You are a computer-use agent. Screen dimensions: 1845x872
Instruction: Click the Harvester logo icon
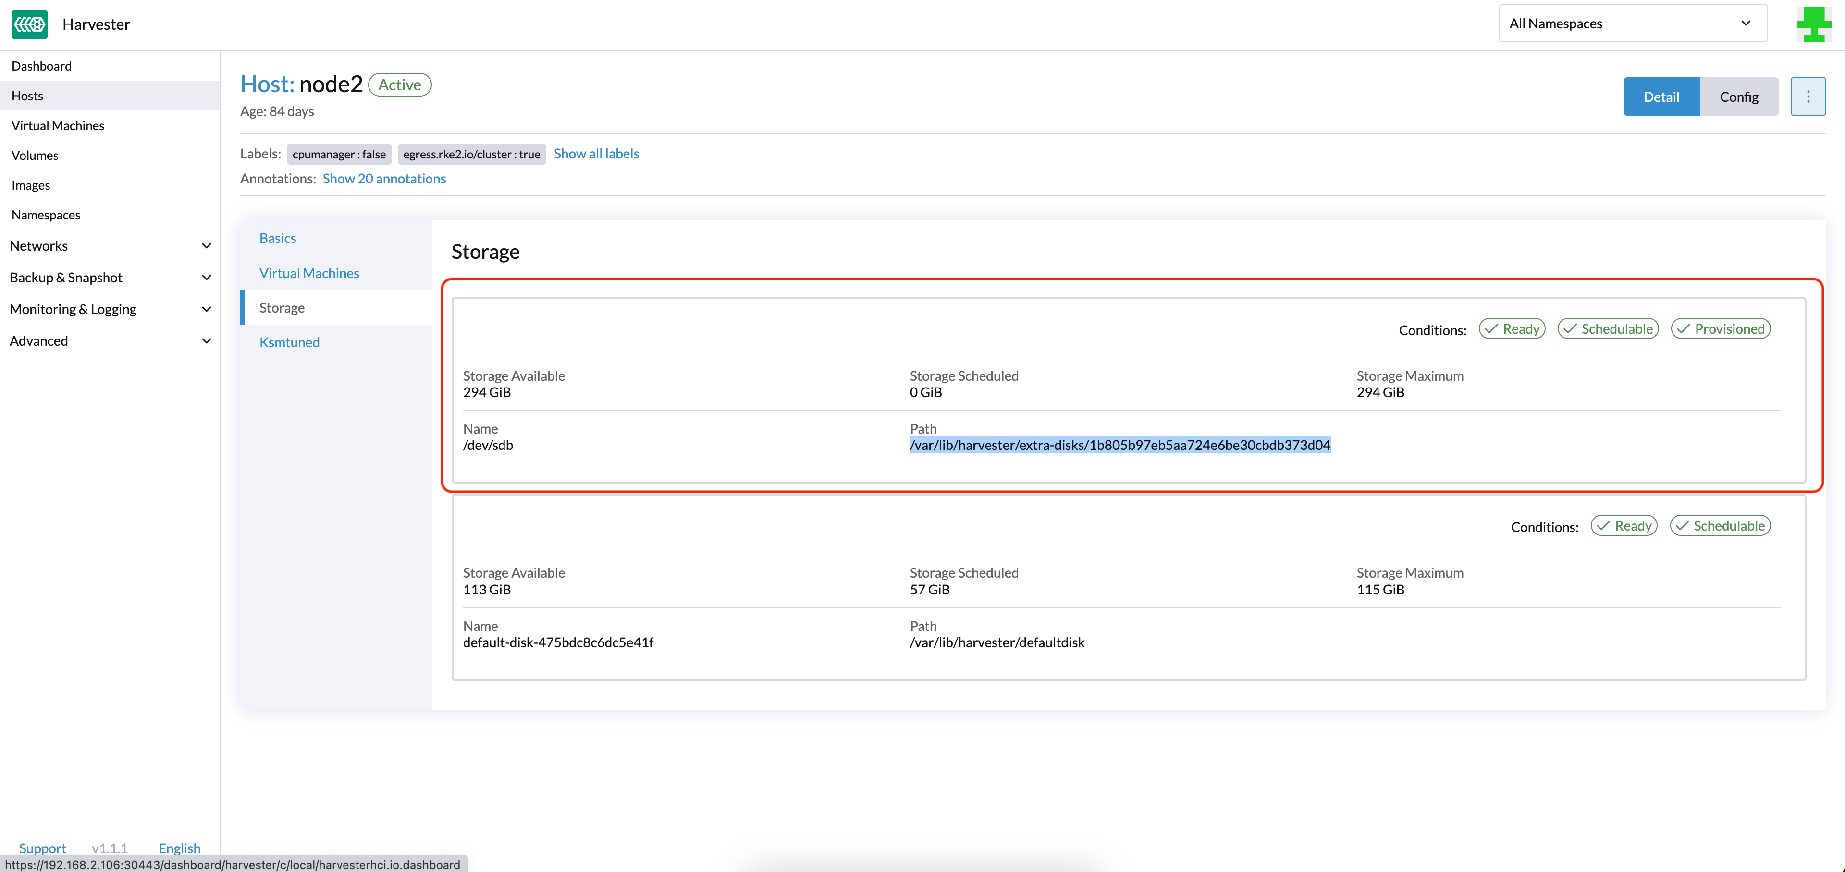(29, 24)
